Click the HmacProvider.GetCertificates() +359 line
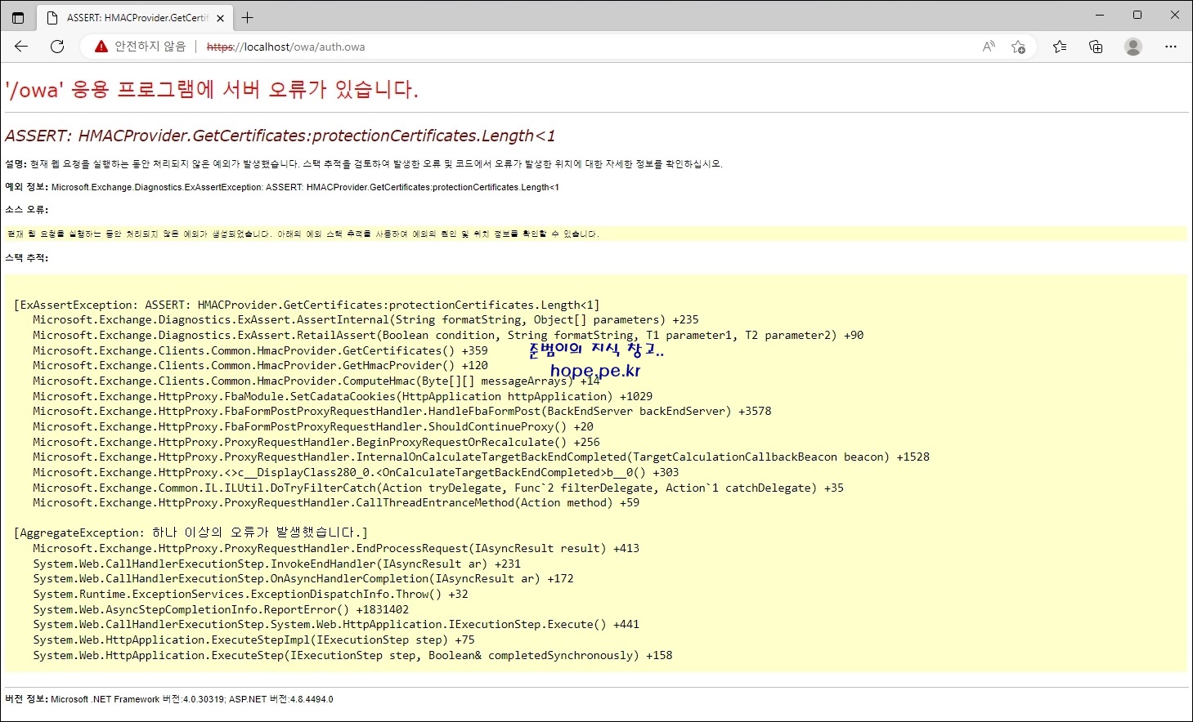 click(260, 350)
